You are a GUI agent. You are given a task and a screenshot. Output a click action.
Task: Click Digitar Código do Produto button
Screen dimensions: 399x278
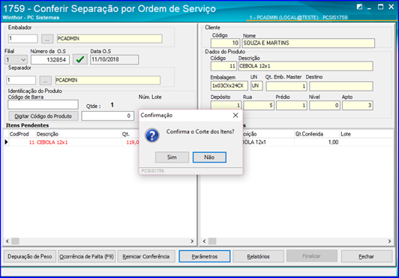tap(43, 116)
